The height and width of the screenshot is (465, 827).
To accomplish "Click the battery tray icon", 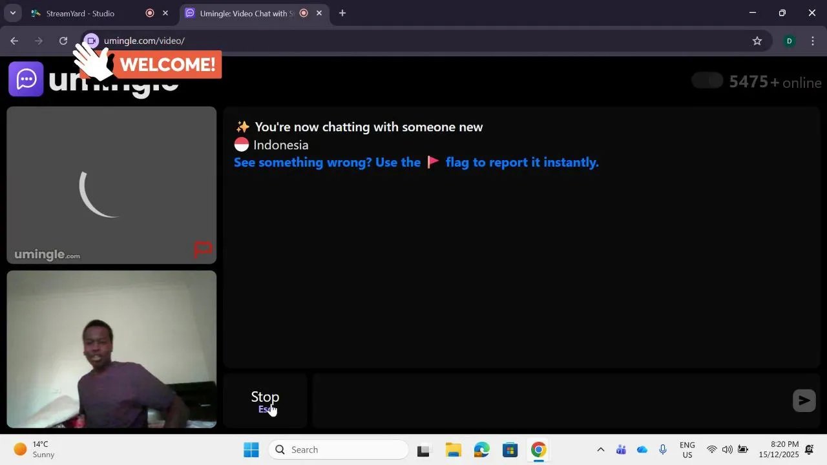I will (x=743, y=449).
